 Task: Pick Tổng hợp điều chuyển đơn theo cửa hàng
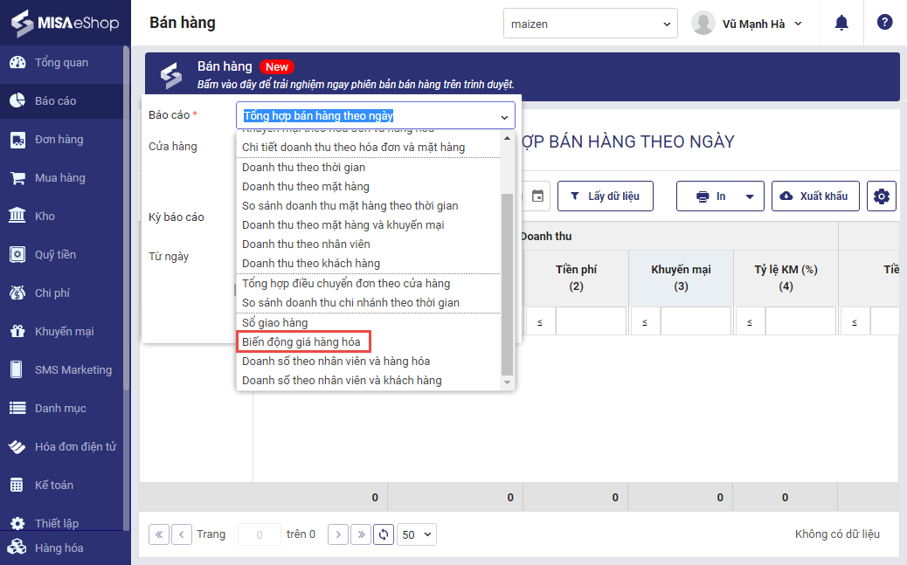click(x=346, y=283)
